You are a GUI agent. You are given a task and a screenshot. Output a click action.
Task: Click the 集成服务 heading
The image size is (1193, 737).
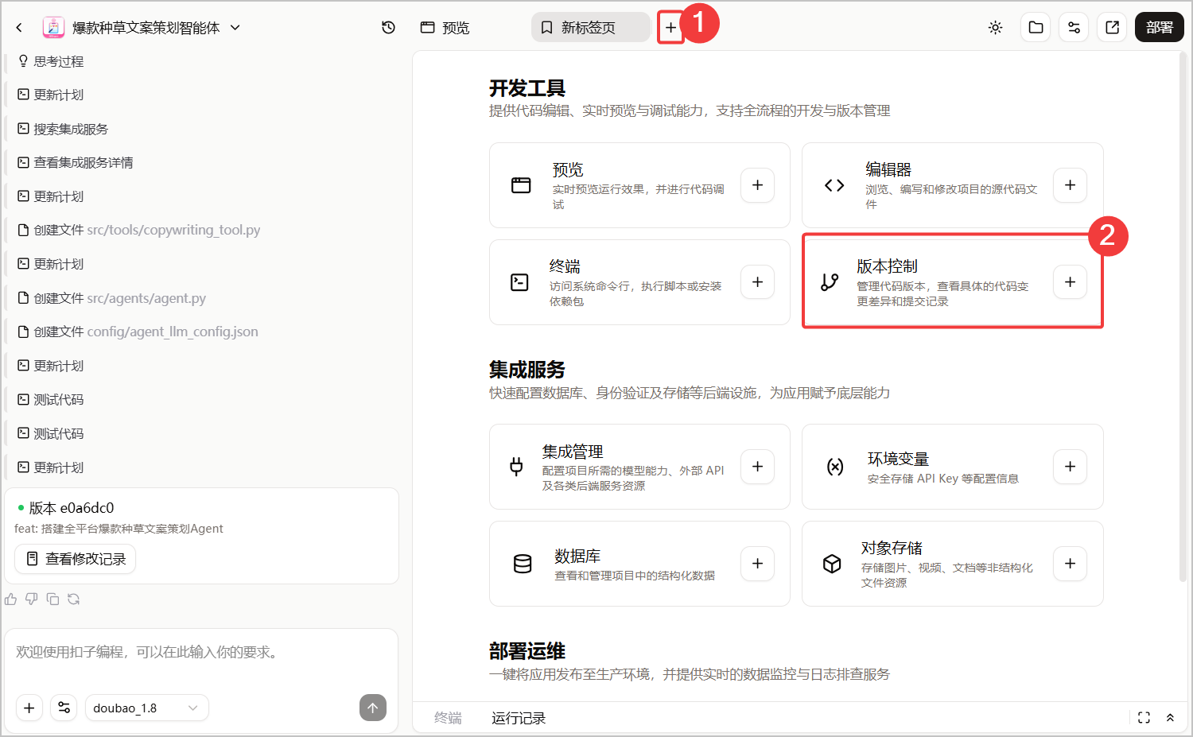pos(527,370)
